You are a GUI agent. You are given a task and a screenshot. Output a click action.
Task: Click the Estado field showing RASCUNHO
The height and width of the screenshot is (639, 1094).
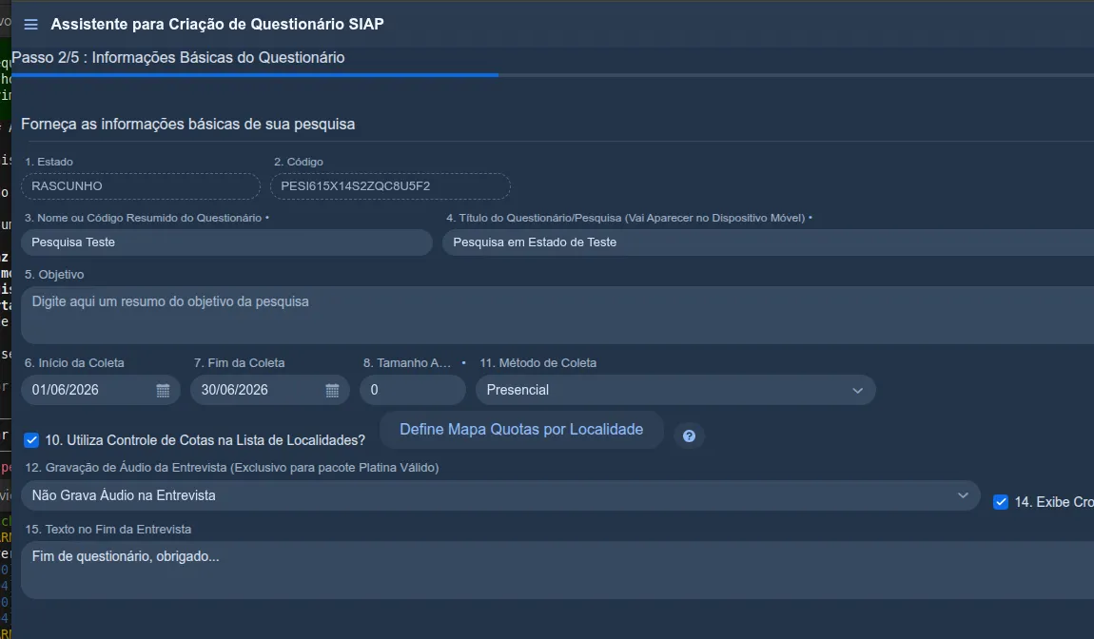click(x=140, y=186)
